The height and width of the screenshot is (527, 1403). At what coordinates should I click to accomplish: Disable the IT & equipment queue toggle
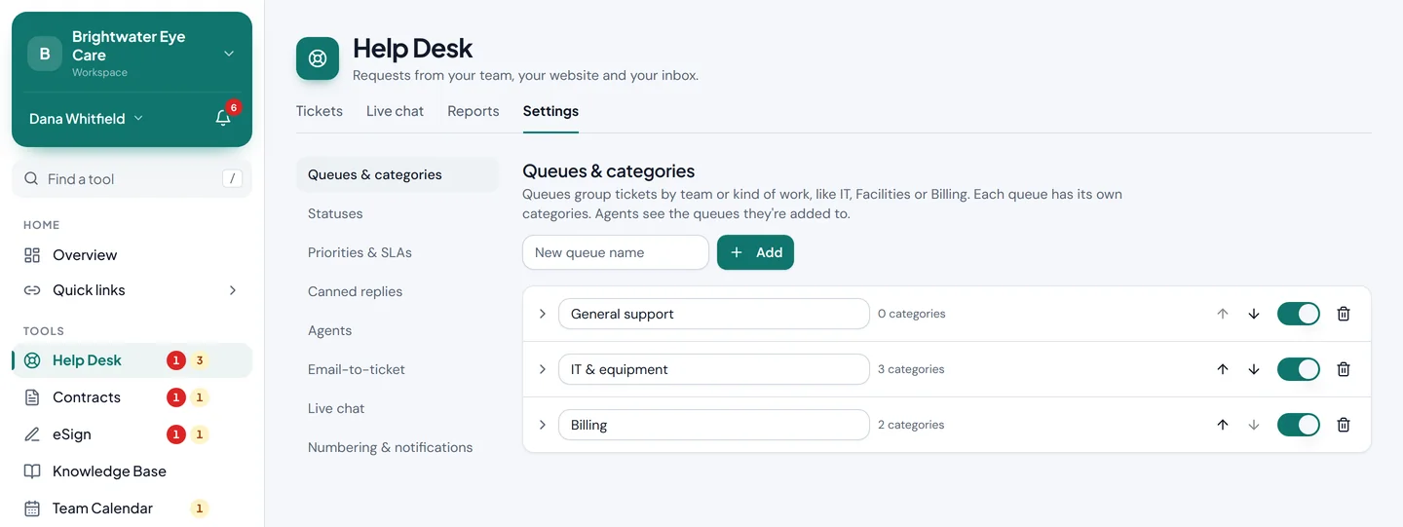pos(1298,369)
